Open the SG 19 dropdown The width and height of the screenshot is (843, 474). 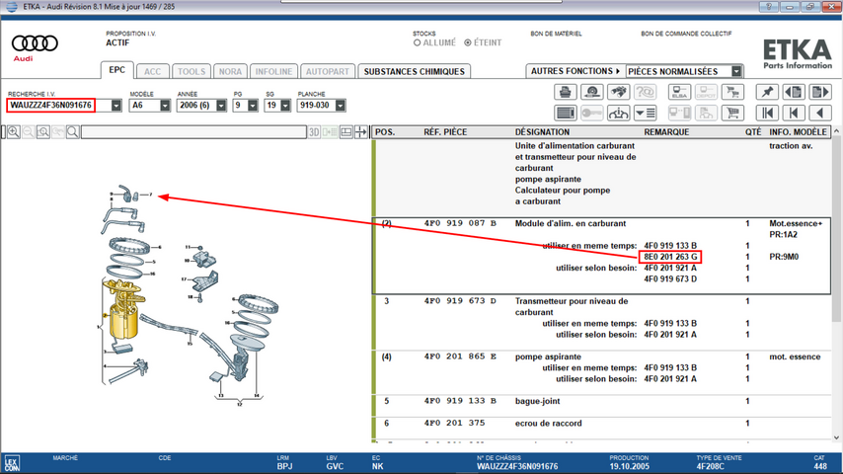pos(285,106)
